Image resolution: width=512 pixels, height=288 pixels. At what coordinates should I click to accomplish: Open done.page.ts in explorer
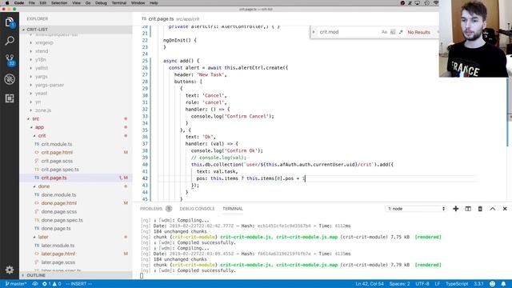pos(56,229)
